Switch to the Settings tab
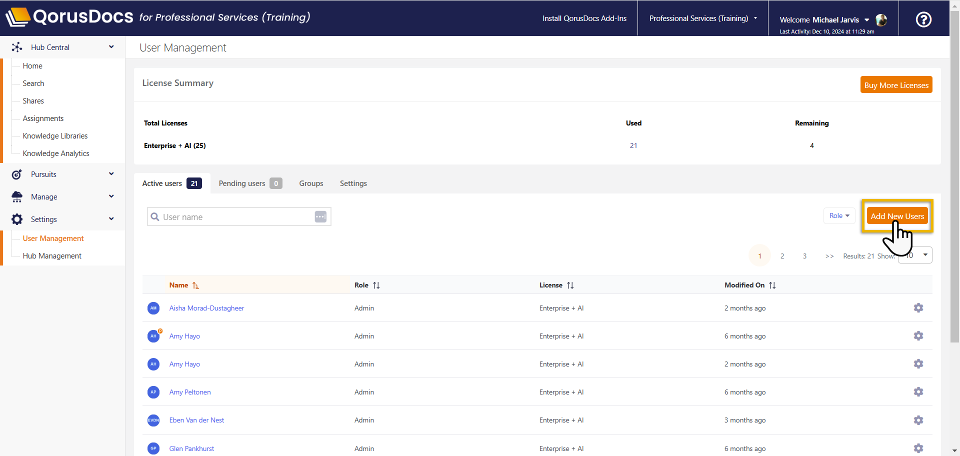This screenshot has height=456, width=960. (353, 183)
